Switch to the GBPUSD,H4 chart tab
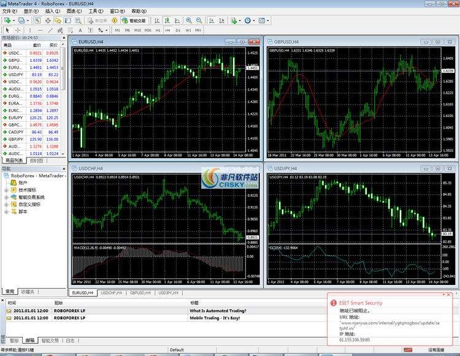This screenshot has height=356, width=460. (140, 293)
